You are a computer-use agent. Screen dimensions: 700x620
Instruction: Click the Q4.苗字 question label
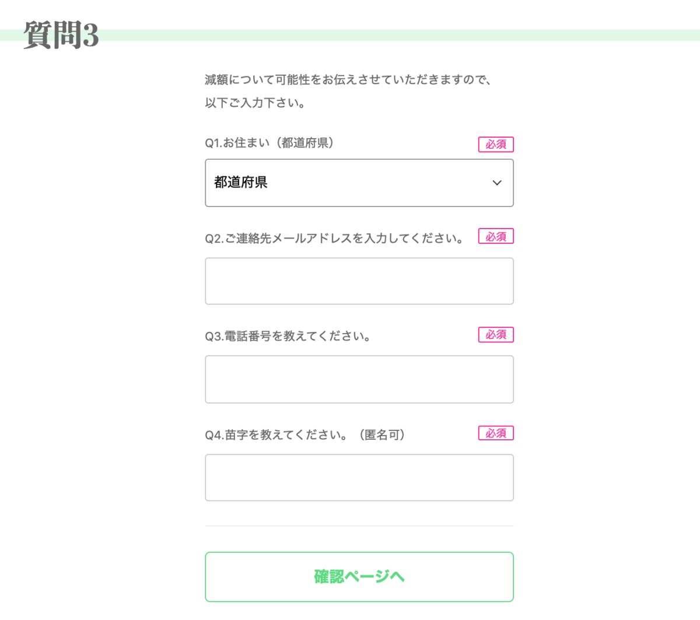tap(304, 435)
